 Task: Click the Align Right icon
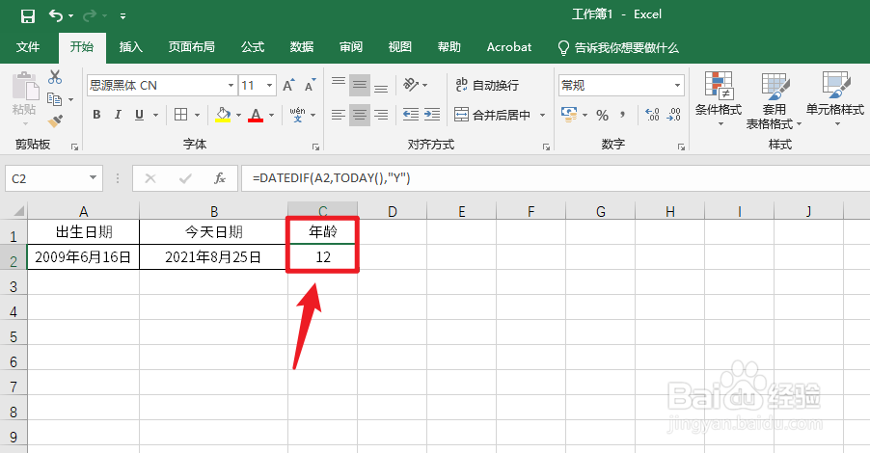point(381,115)
